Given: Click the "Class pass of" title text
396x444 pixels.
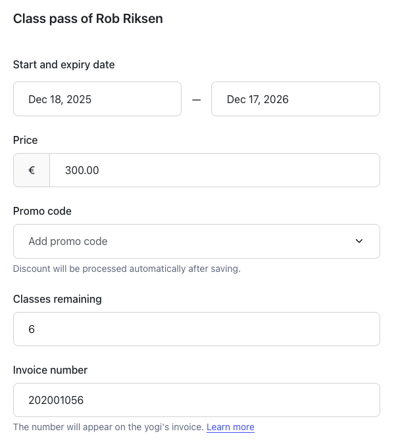Looking at the screenshot, I should click(53, 18).
